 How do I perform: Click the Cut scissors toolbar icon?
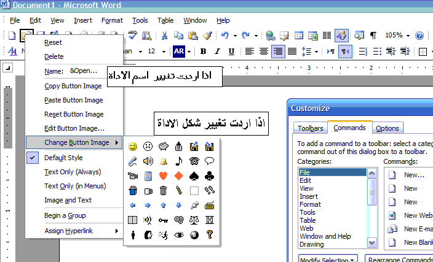pyautogui.click(x=164, y=36)
